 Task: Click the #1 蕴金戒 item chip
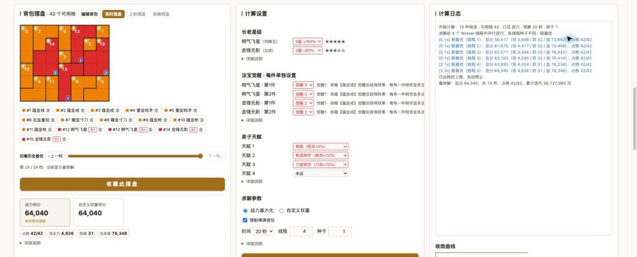(x=36, y=110)
